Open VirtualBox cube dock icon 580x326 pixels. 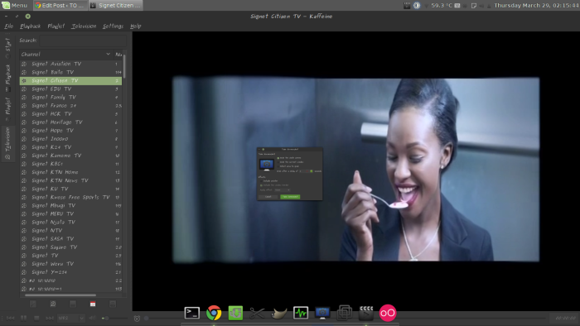coord(345,313)
